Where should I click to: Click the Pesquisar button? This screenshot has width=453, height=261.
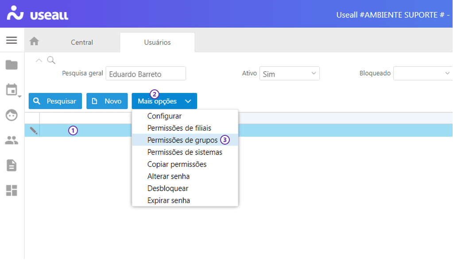click(x=55, y=101)
